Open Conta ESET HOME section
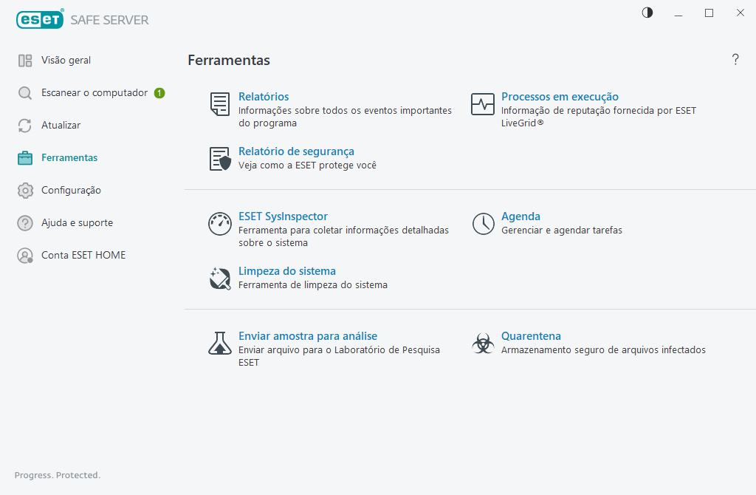Viewport: 756px width, 495px height. 83,256
